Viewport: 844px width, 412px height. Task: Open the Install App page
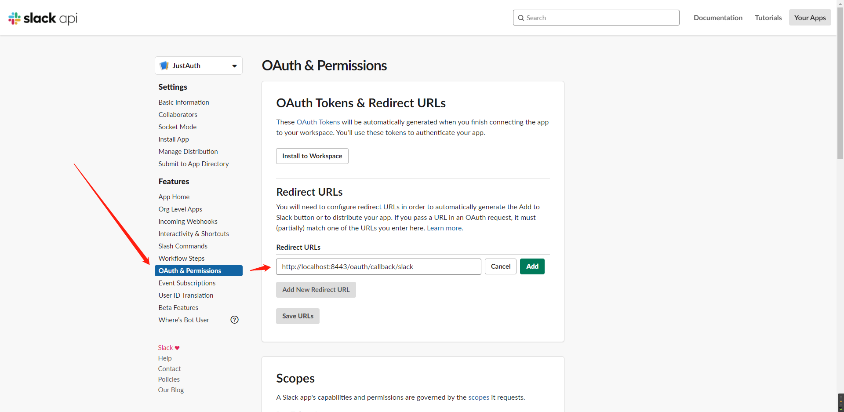point(174,139)
